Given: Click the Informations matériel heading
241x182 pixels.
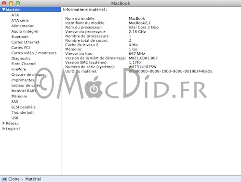Looking at the screenshot, I should [x=85, y=10].
